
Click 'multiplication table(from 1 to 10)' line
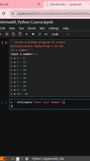[37, 46]
